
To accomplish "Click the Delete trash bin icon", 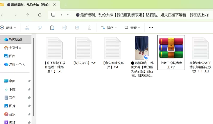I will 90,28.
